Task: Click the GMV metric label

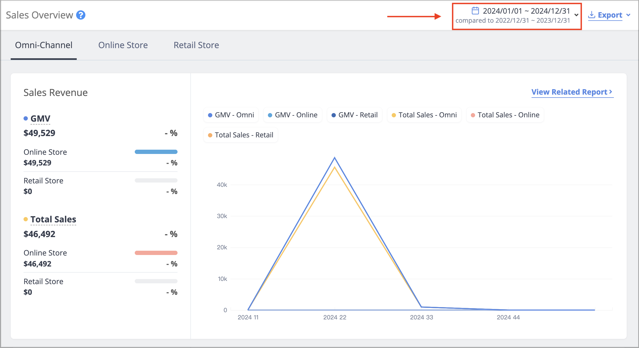Action: pyautogui.click(x=40, y=118)
